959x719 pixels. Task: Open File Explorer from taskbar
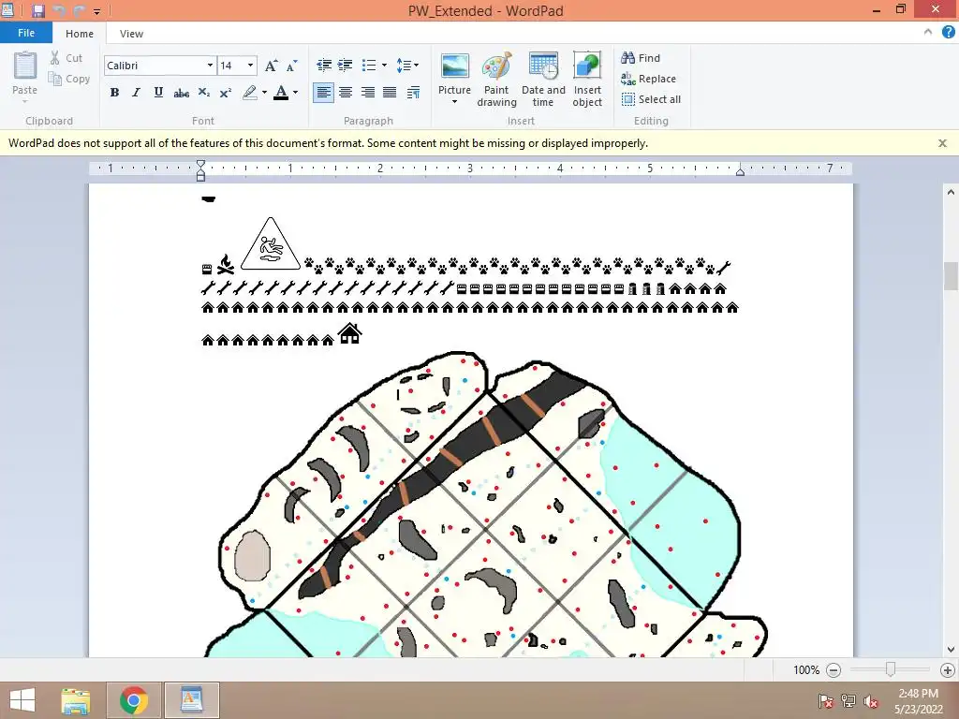75,700
